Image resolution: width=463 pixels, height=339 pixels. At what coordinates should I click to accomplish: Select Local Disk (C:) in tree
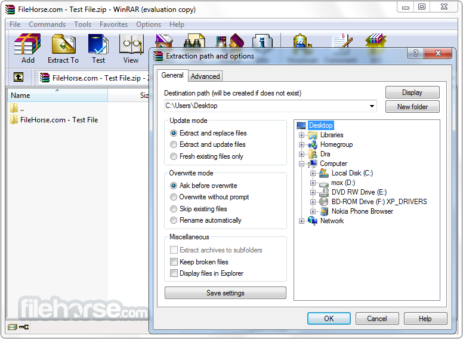coord(352,173)
